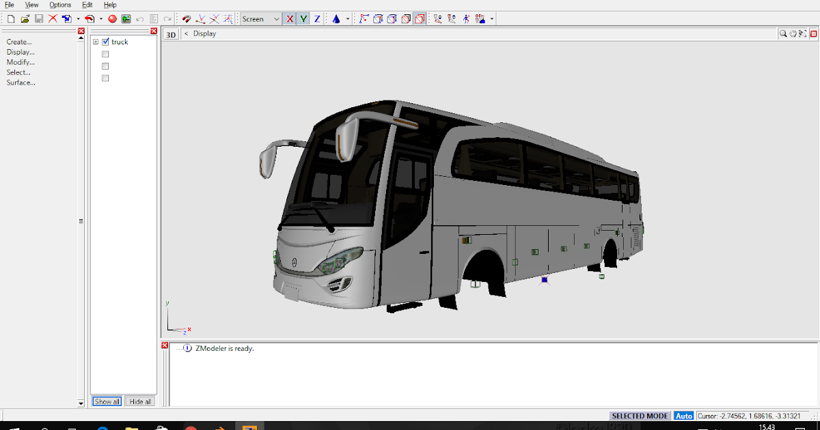Click the magnifier zoom icon in viewport corner

783,33
